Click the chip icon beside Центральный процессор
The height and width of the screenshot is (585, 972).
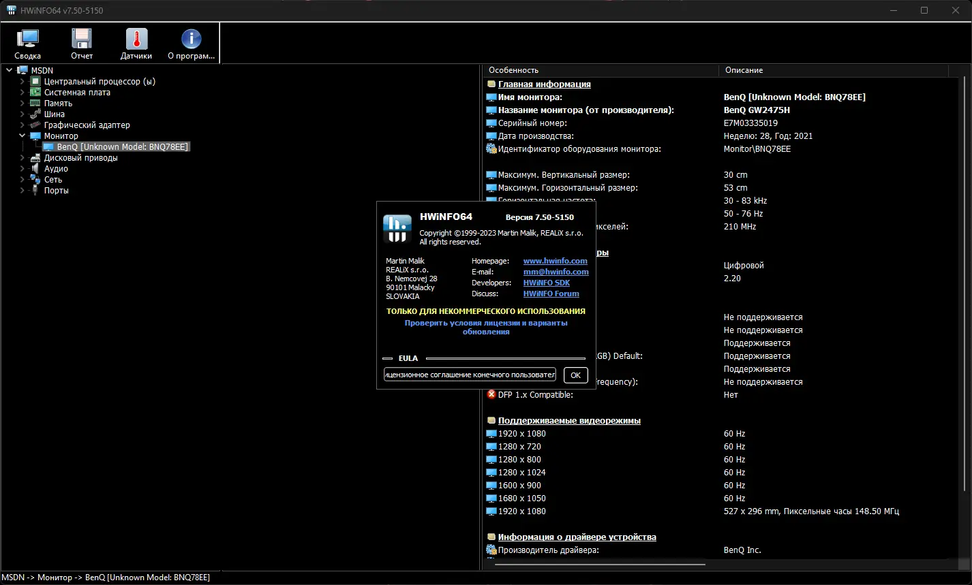click(x=35, y=81)
